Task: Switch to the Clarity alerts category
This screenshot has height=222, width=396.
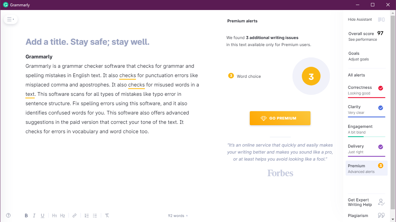Action: point(366,109)
